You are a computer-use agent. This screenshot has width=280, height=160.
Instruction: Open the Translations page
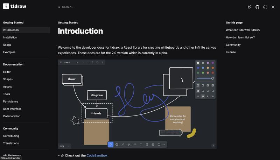[x=11, y=143]
